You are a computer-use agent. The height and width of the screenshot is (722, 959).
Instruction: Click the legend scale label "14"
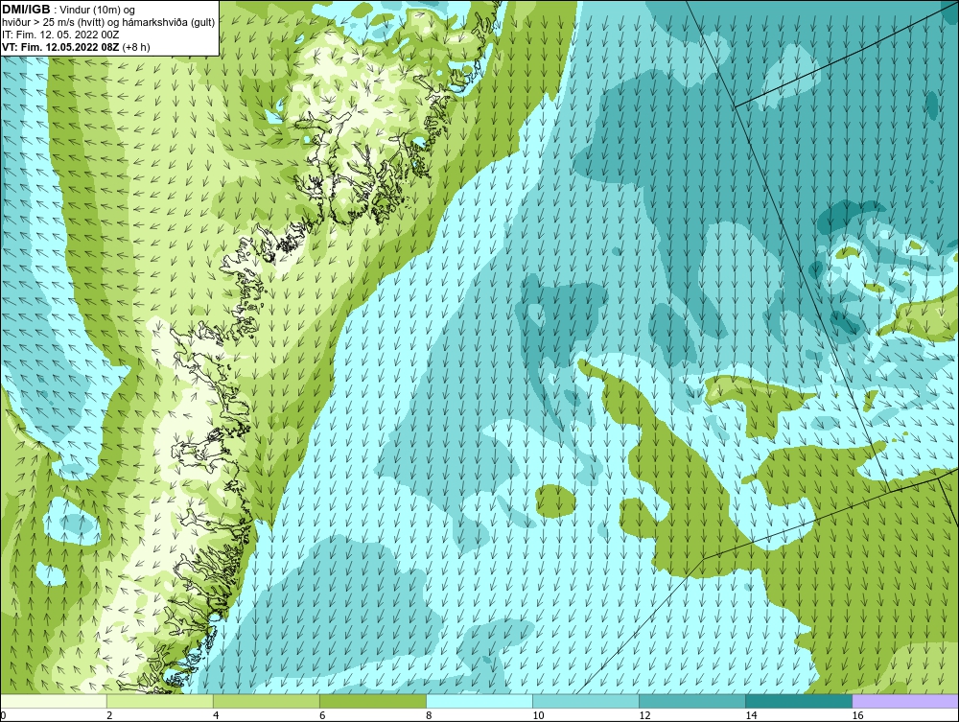[x=751, y=715]
